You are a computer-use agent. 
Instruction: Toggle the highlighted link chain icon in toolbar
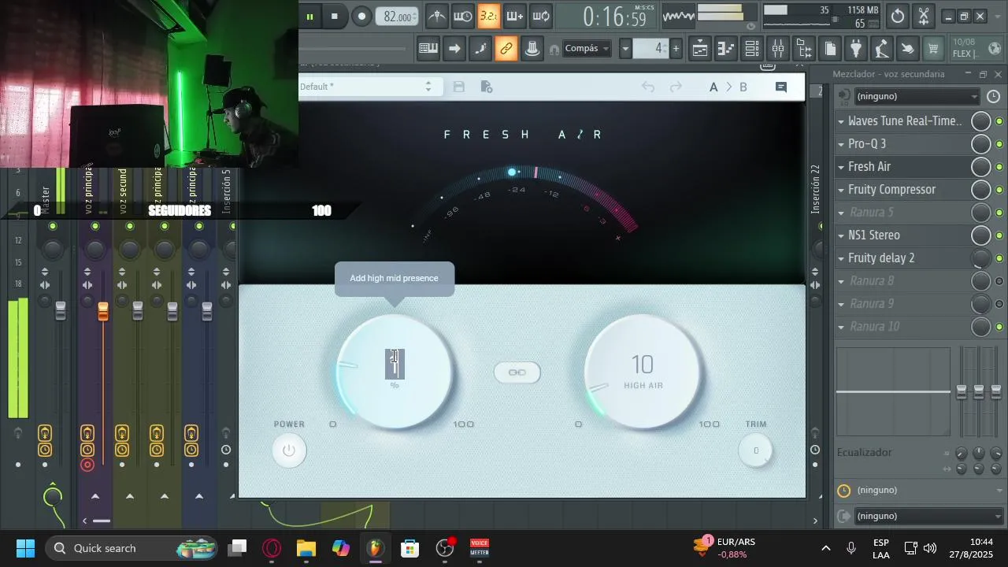(x=506, y=49)
